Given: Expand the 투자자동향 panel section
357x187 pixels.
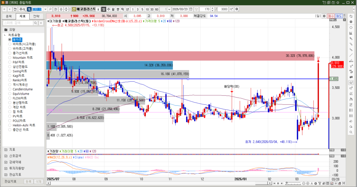Looking at the screenshot, I should pos(6,168).
